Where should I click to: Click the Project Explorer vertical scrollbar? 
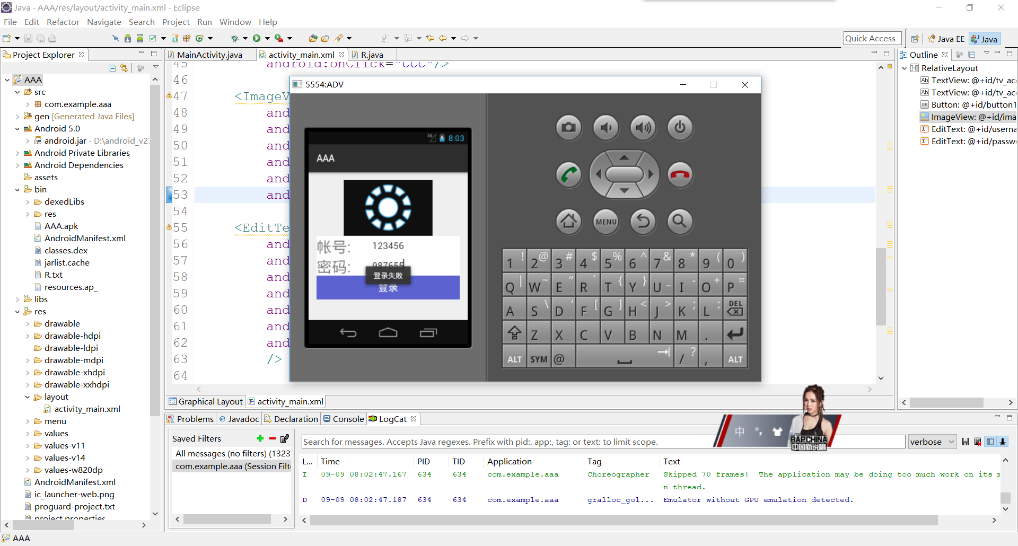click(x=155, y=250)
